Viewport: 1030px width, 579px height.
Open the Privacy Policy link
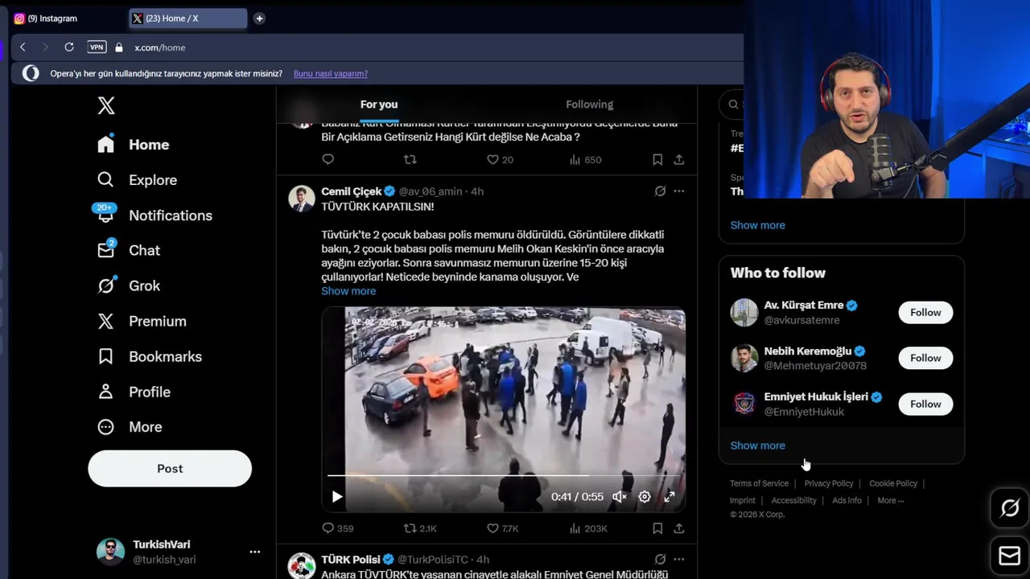829,483
